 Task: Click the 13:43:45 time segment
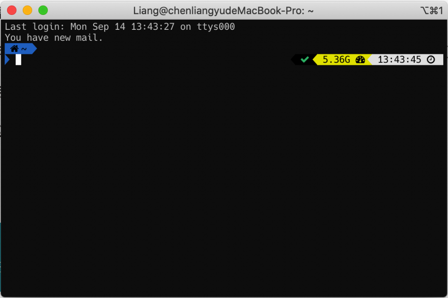pos(406,60)
